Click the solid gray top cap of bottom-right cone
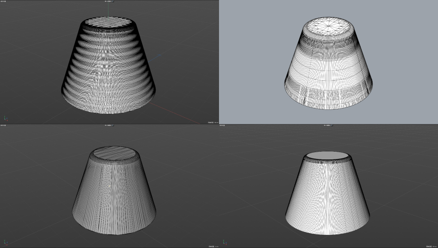Screen dimensions: 438x248 tap(327, 156)
